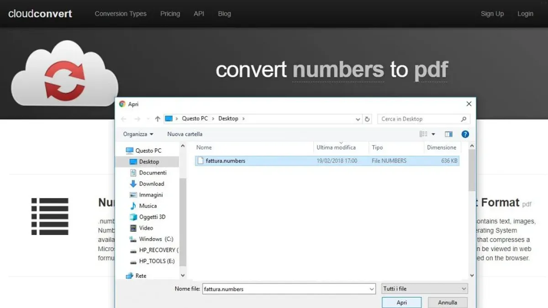Open Immagini in the sidebar
Image resolution: width=548 pixels, height=308 pixels.
click(146, 195)
